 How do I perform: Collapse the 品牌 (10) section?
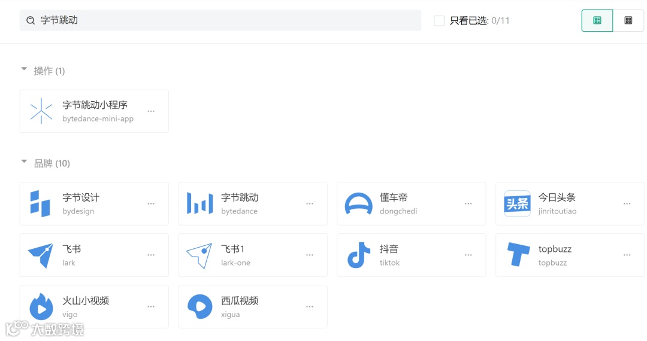25,162
